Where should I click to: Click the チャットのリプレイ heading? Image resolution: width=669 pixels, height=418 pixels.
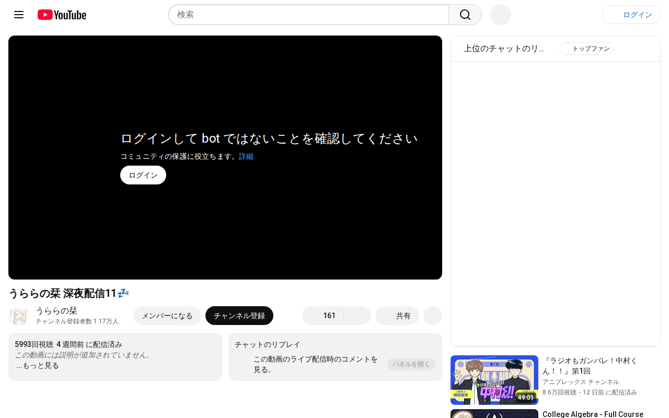pyautogui.click(x=268, y=344)
